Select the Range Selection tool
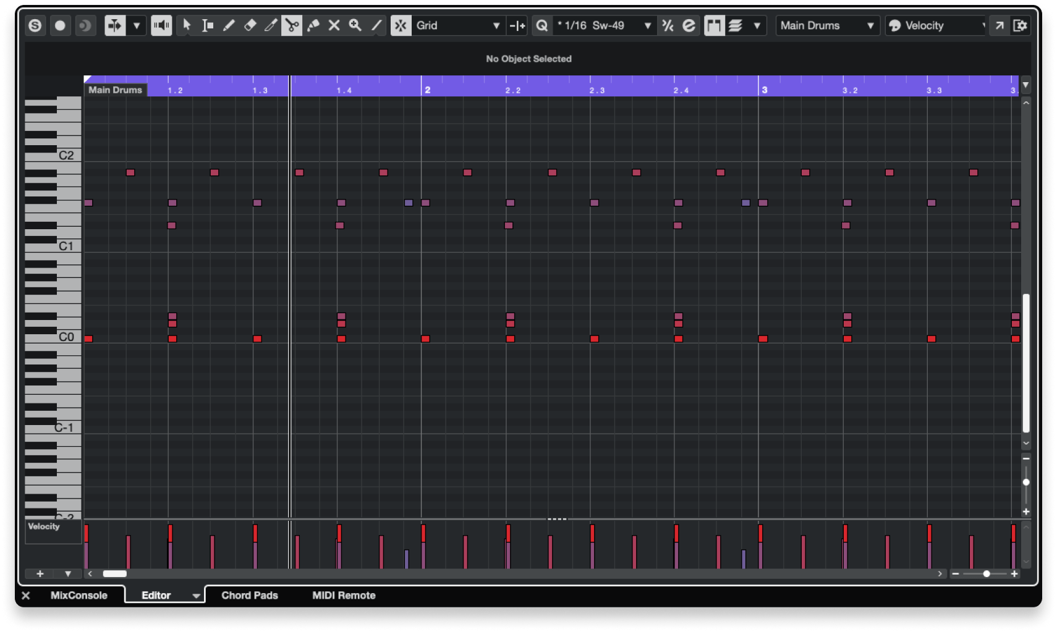1057x632 pixels. 208,25
